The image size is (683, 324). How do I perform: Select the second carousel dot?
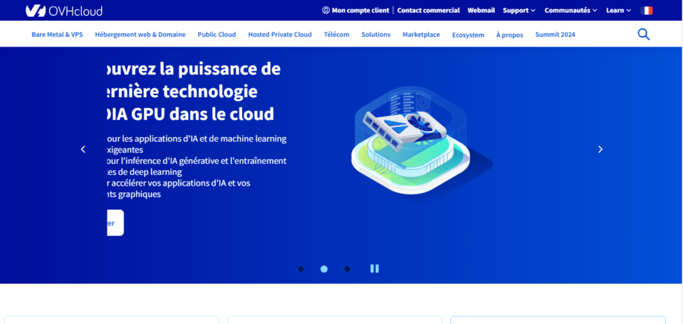pos(324,269)
